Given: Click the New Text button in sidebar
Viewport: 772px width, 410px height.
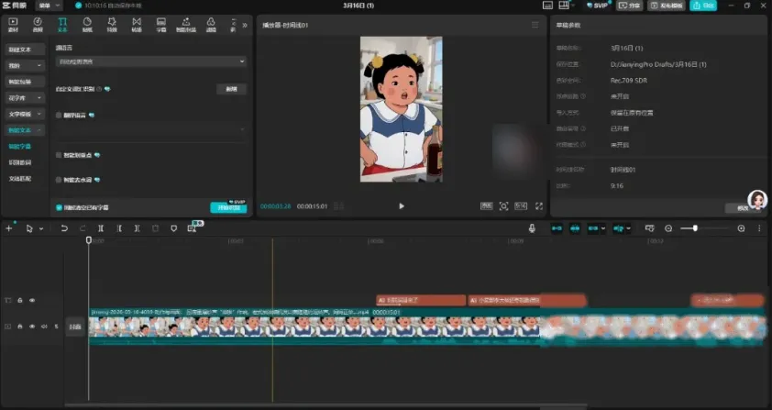Looking at the screenshot, I should click(25, 50).
